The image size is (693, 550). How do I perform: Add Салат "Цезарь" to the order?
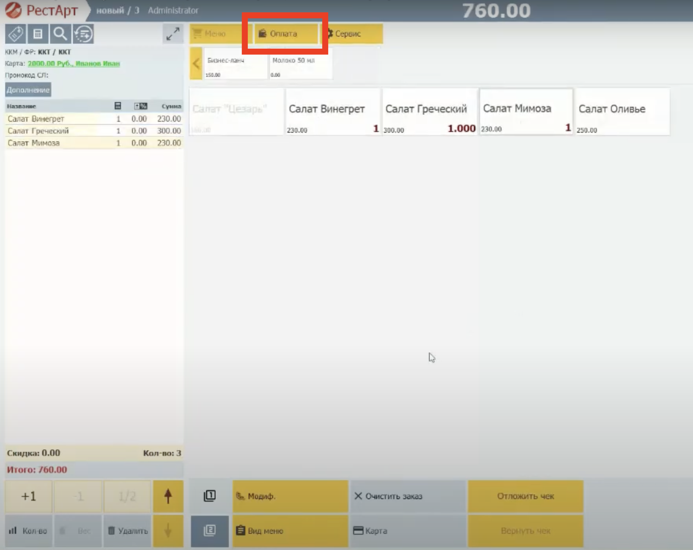coord(236,112)
